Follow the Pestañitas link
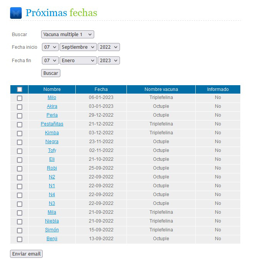This screenshot has width=253, height=259. point(52,124)
